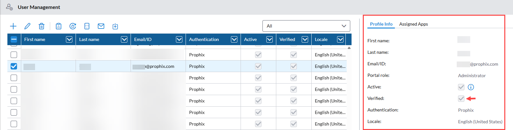Expand the First name column filter arrow
The width and height of the screenshot is (513, 130).
coord(69,39)
